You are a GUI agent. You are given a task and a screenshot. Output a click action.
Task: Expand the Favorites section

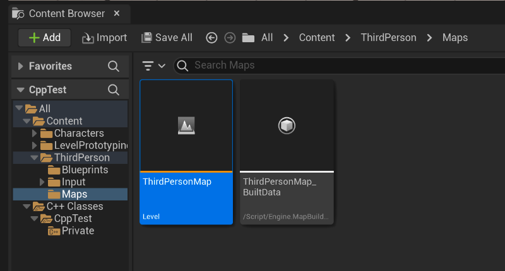pos(21,66)
